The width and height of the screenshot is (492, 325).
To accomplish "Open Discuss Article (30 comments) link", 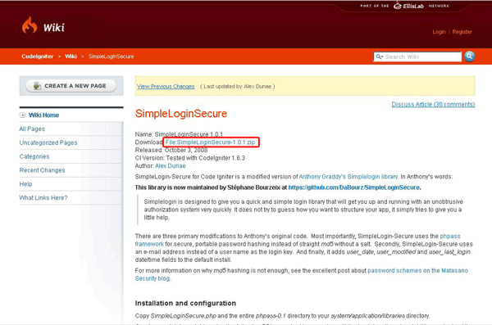I will (433, 104).
